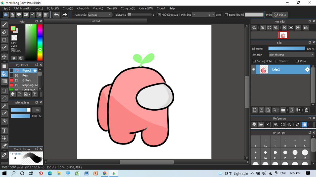Clear the Reference image
Screen dimensions: 316x177
point(268,124)
